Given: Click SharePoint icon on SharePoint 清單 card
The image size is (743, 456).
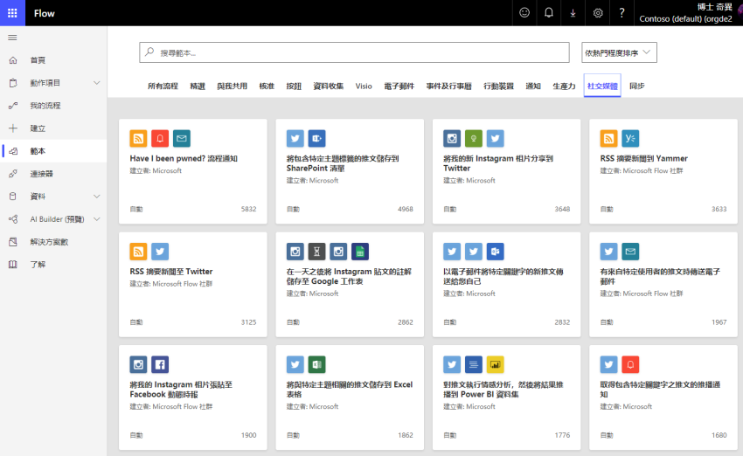Looking at the screenshot, I should tap(316, 138).
